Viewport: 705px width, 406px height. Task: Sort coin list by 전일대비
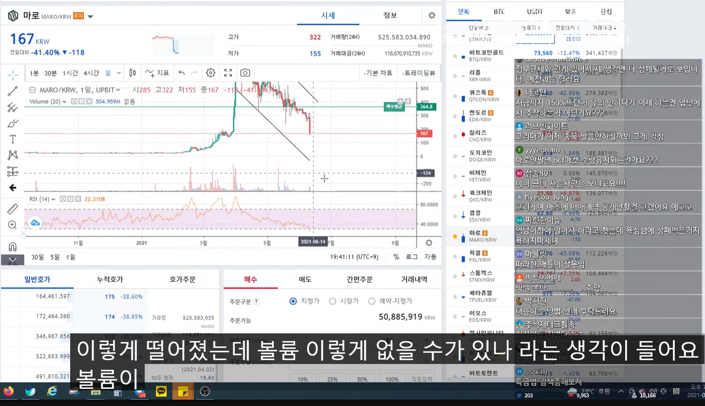pyautogui.click(x=568, y=28)
